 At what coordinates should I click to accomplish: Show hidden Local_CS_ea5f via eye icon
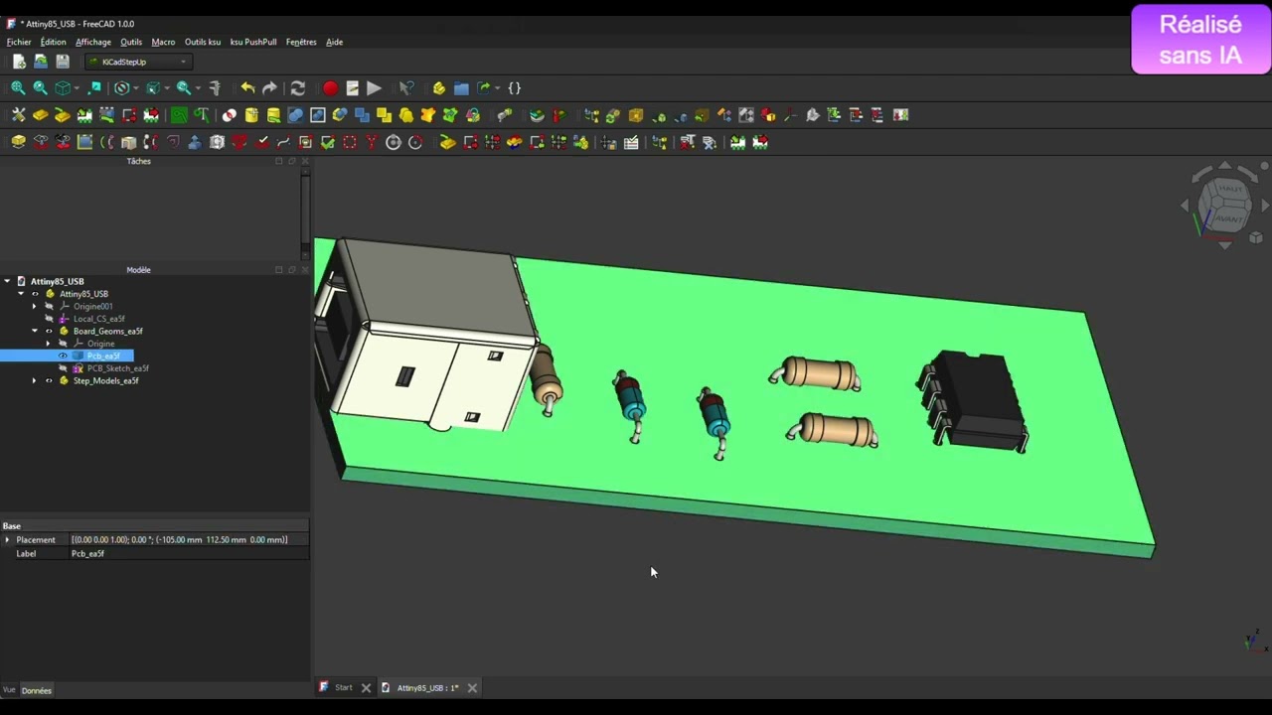pos(49,319)
